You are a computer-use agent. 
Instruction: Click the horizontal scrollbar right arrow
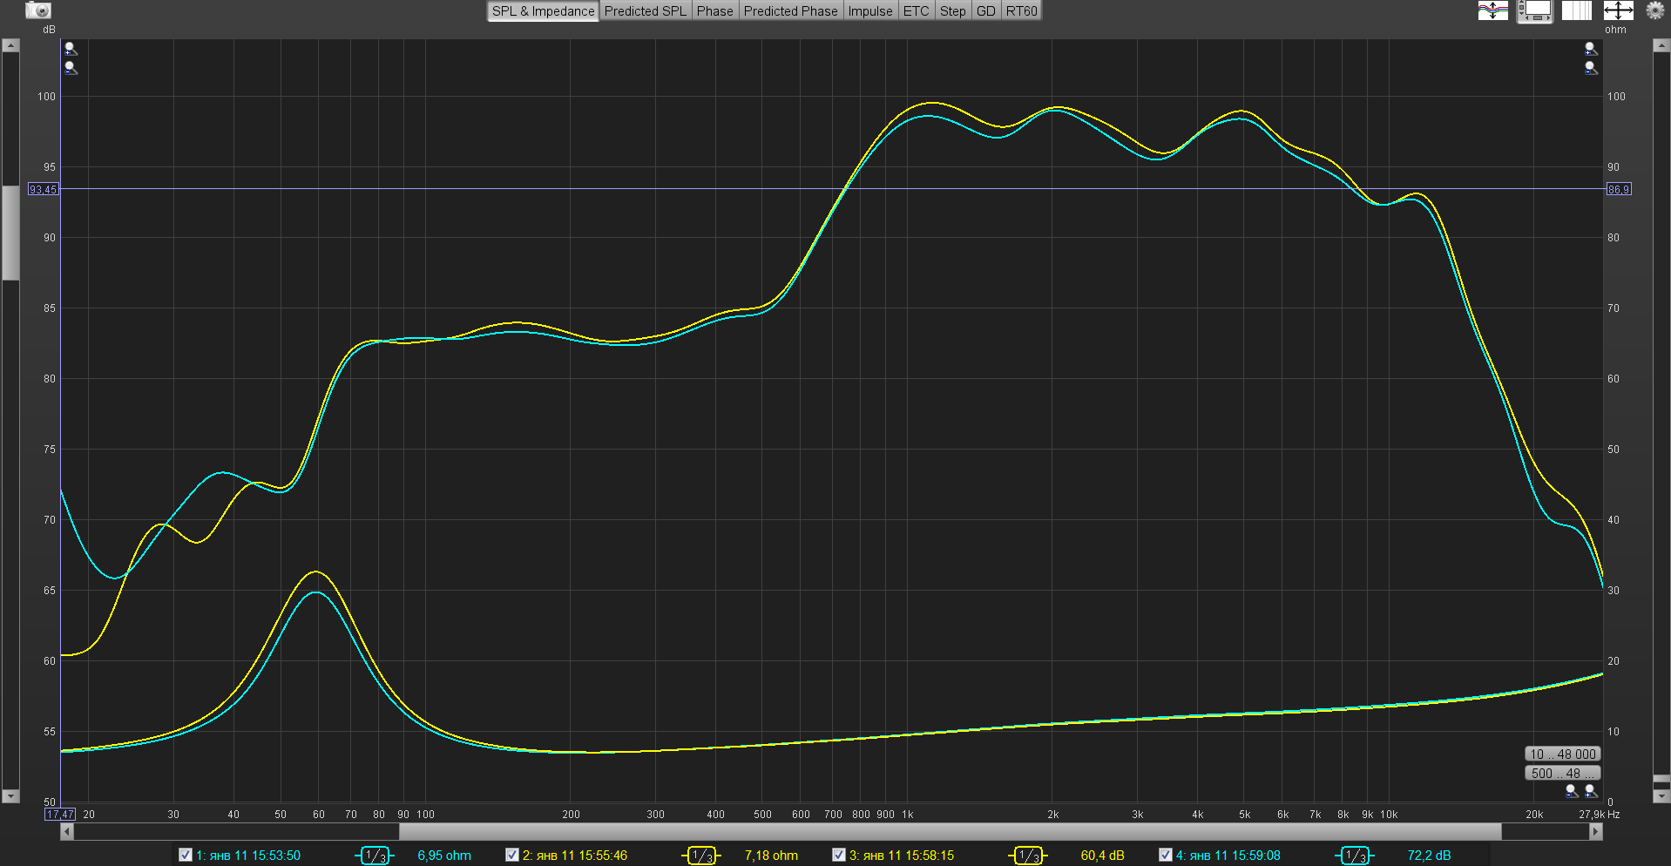click(x=1596, y=832)
